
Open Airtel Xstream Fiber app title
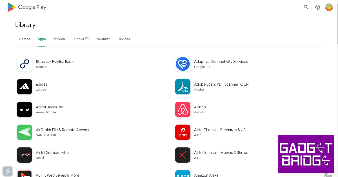click(53, 152)
